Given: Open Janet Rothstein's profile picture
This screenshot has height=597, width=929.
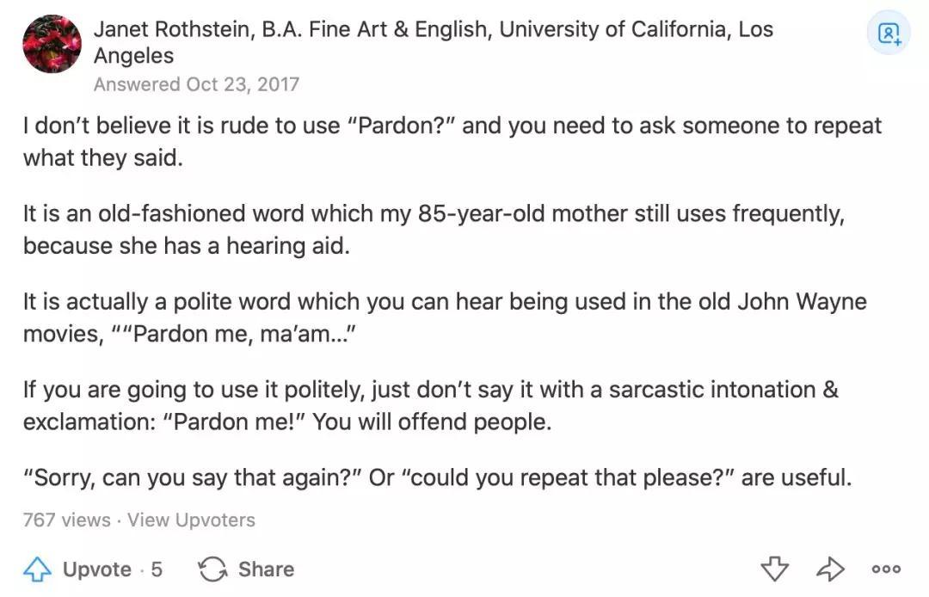Looking at the screenshot, I should click(52, 44).
